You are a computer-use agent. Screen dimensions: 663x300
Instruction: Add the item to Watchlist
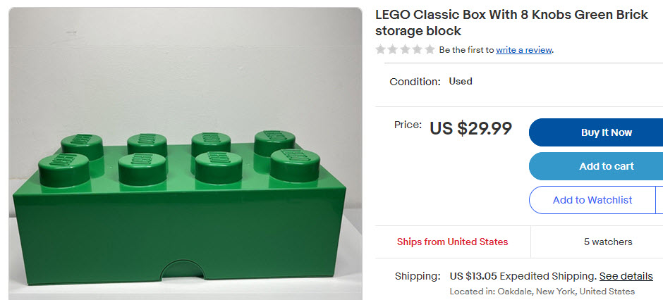[x=592, y=200]
